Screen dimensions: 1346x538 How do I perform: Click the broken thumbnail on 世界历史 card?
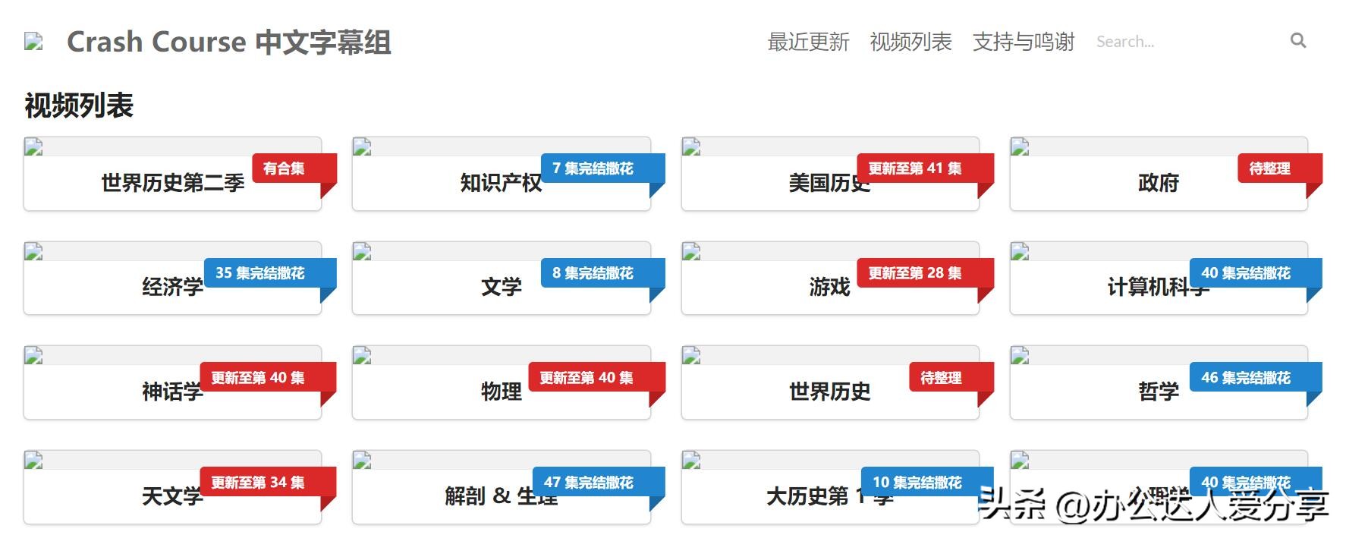[x=691, y=357]
